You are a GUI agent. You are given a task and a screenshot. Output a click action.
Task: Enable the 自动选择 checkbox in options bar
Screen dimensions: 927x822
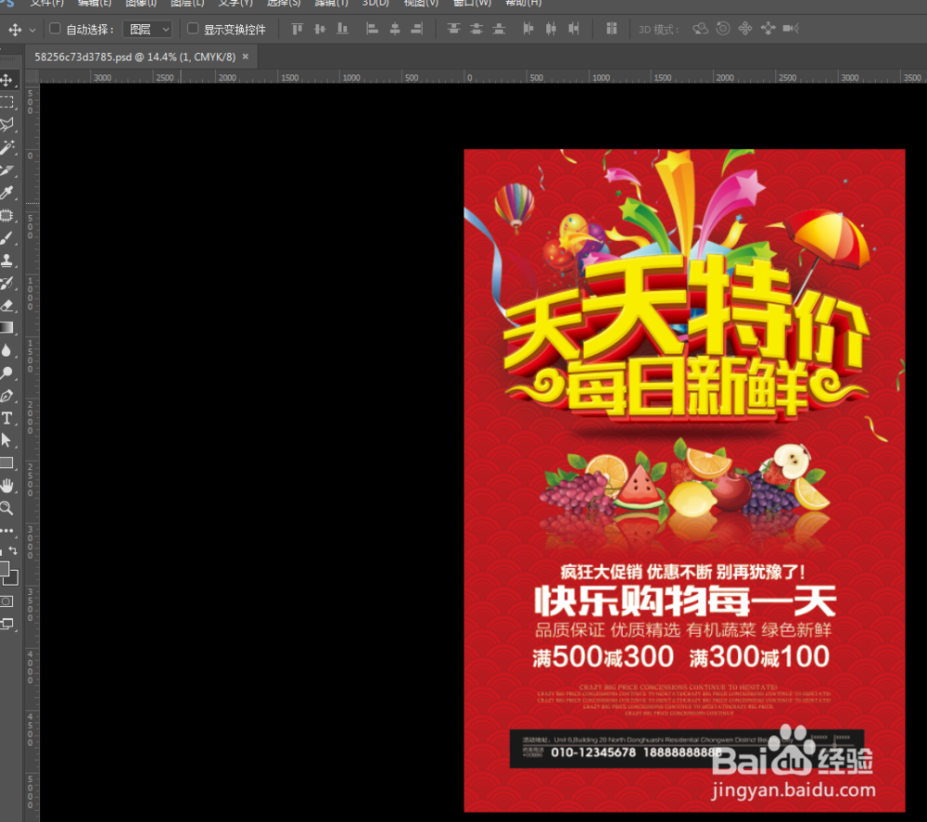[55, 29]
